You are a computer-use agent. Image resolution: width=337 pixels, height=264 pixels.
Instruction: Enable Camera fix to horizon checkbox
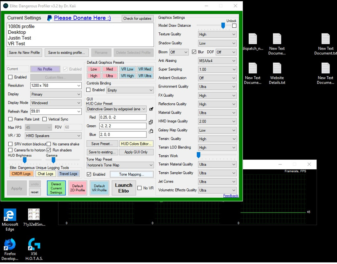pos(10,150)
